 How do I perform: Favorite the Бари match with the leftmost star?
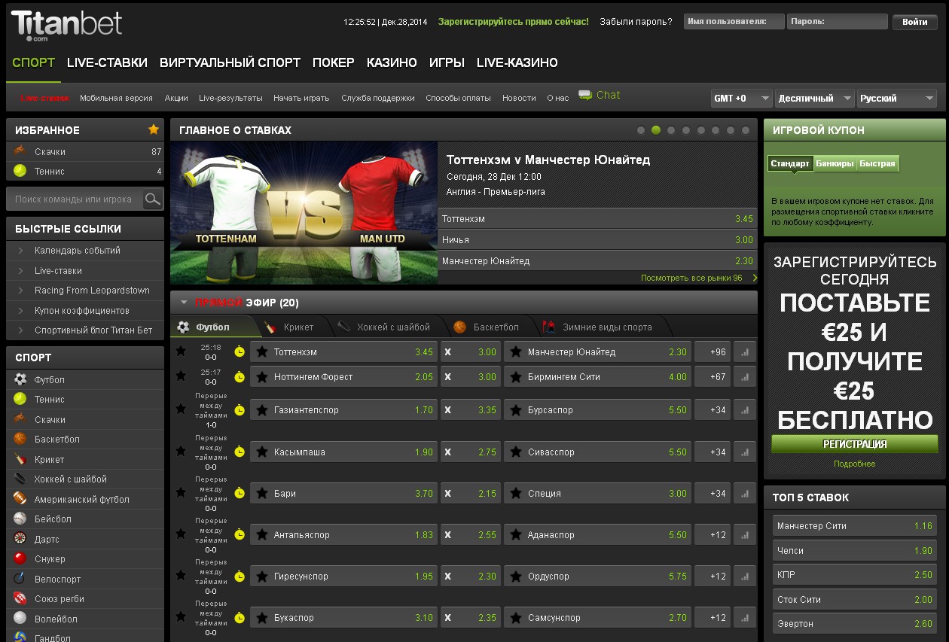(x=181, y=491)
